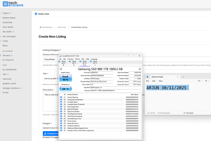The width and height of the screenshot is (211, 141).
Task: Click the 50 °C temperature indicator
Action: click(x=65, y=89)
